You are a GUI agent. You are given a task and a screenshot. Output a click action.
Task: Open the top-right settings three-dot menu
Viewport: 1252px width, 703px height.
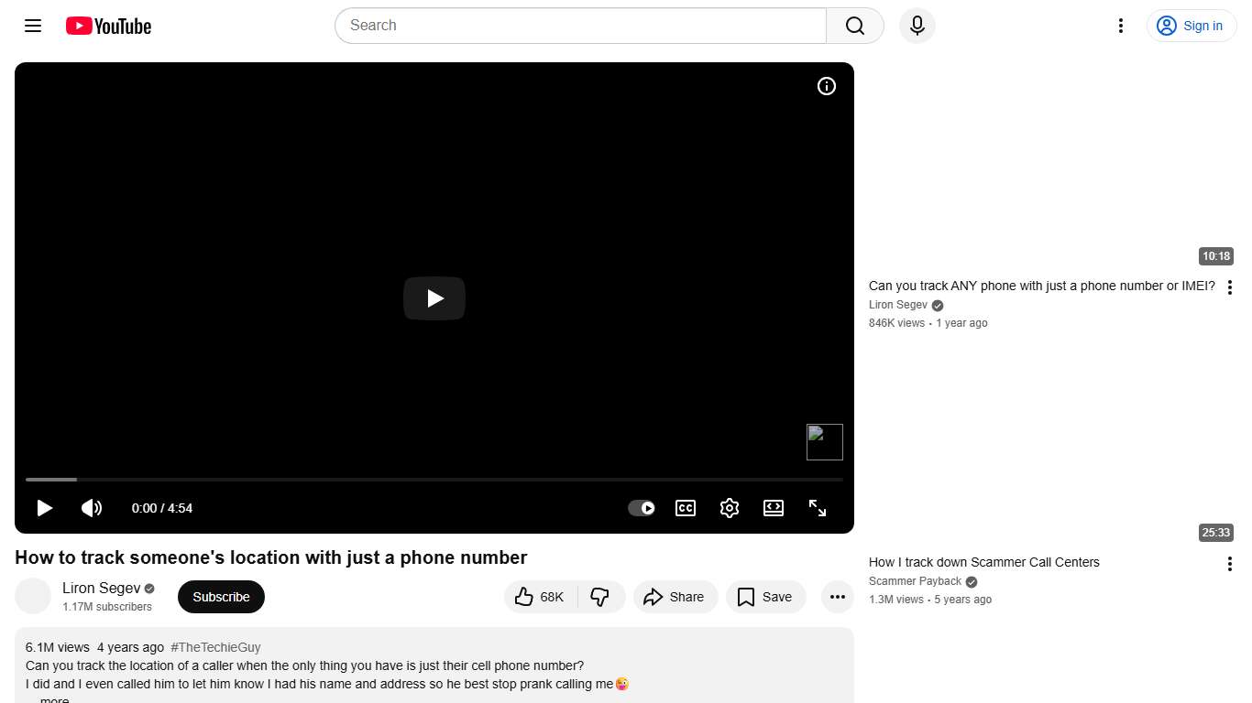pos(1120,26)
